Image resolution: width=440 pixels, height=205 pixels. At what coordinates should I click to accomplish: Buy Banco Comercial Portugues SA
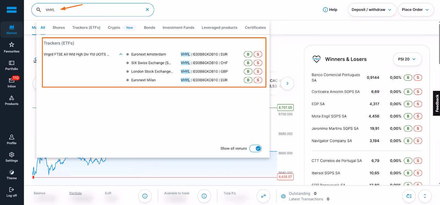click(x=408, y=78)
